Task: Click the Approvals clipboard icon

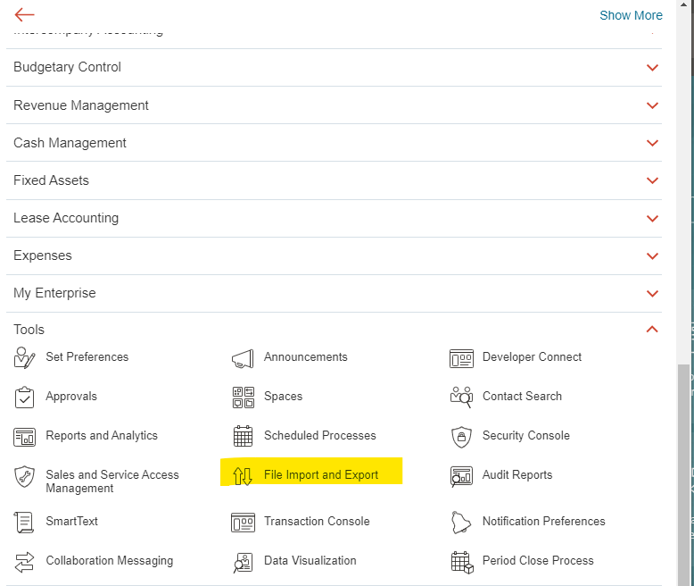Action: 24,398
